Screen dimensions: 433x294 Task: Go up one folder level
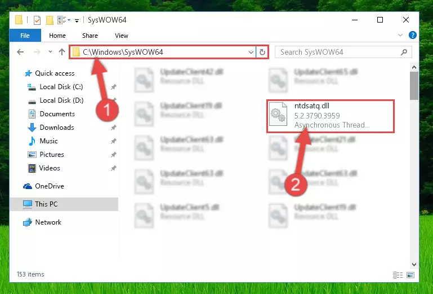tap(61, 52)
